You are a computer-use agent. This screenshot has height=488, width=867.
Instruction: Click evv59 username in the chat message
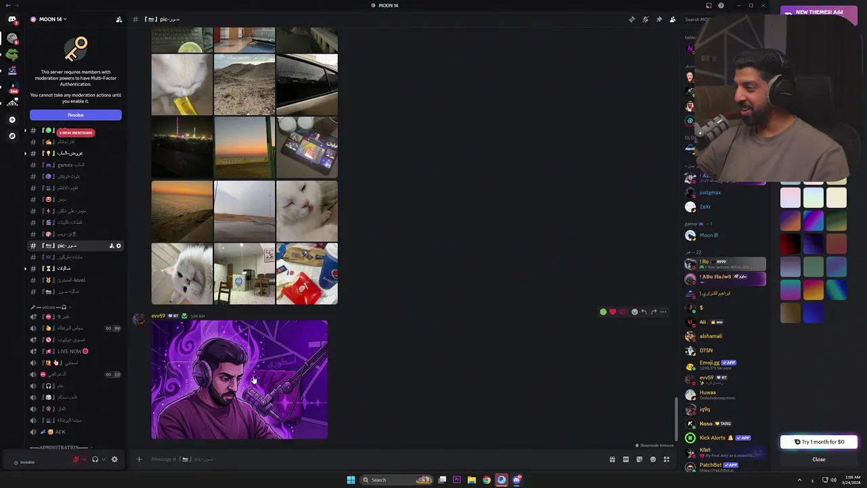click(158, 316)
